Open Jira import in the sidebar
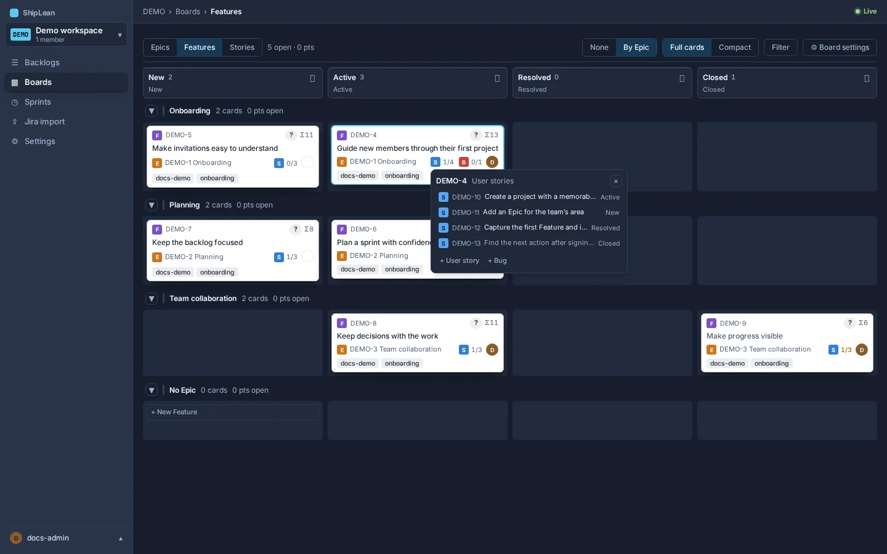This screenshot has height=554, width=887. pyautogui.click(x=67, y=122)
